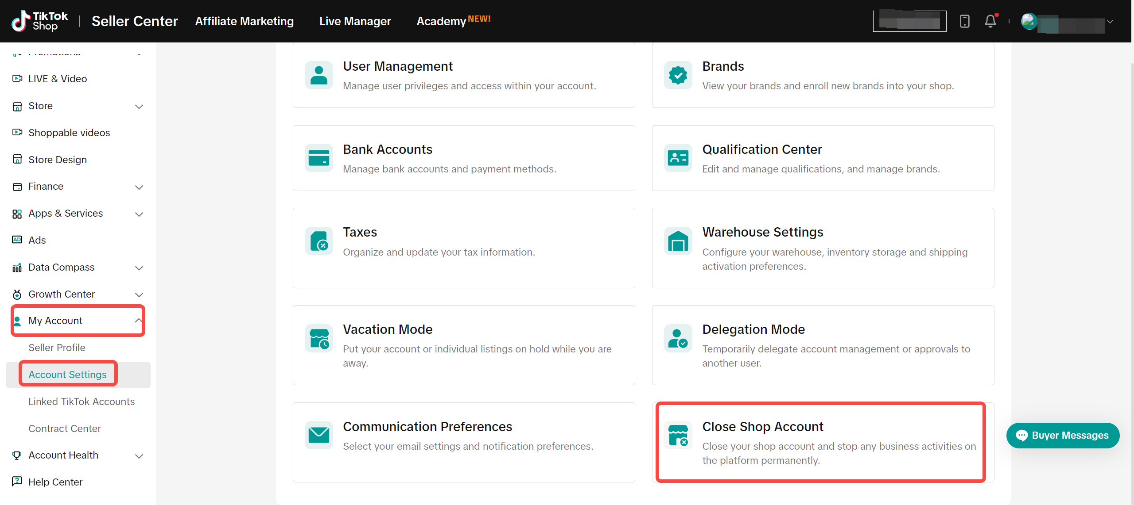The height and width of the screenshot is (505, 1134).
Task: Expand the Store sidebar section
Action: pyautogui.click(x=139, y=106)
